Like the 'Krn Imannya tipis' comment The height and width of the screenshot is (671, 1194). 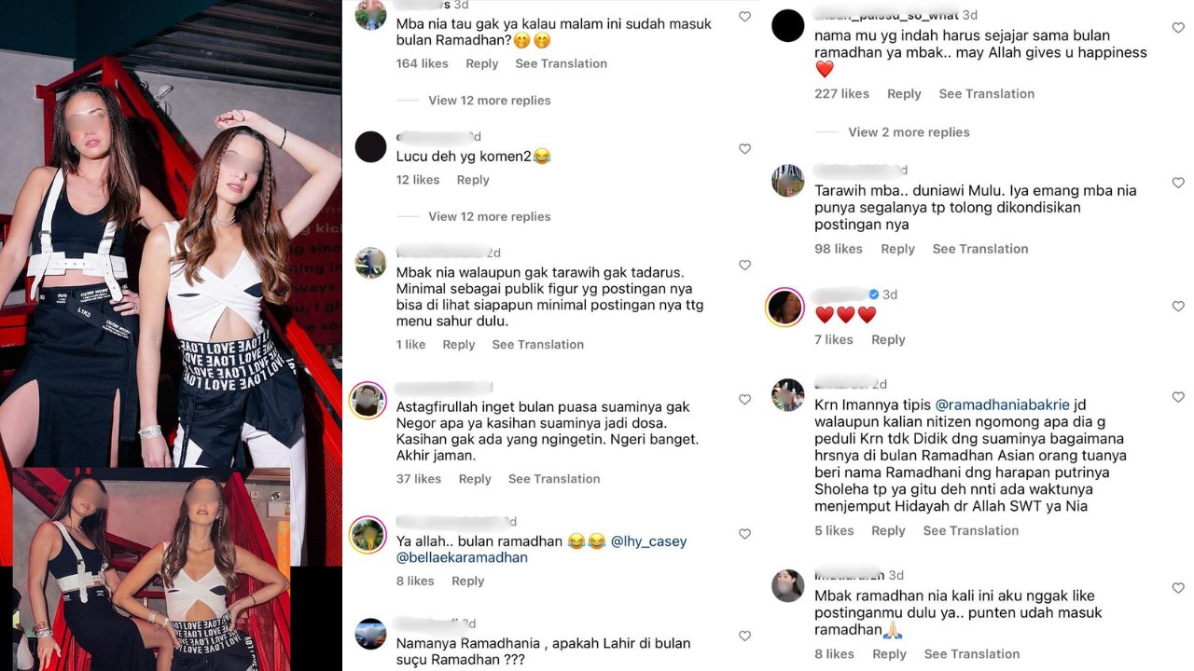point(1178,397)
